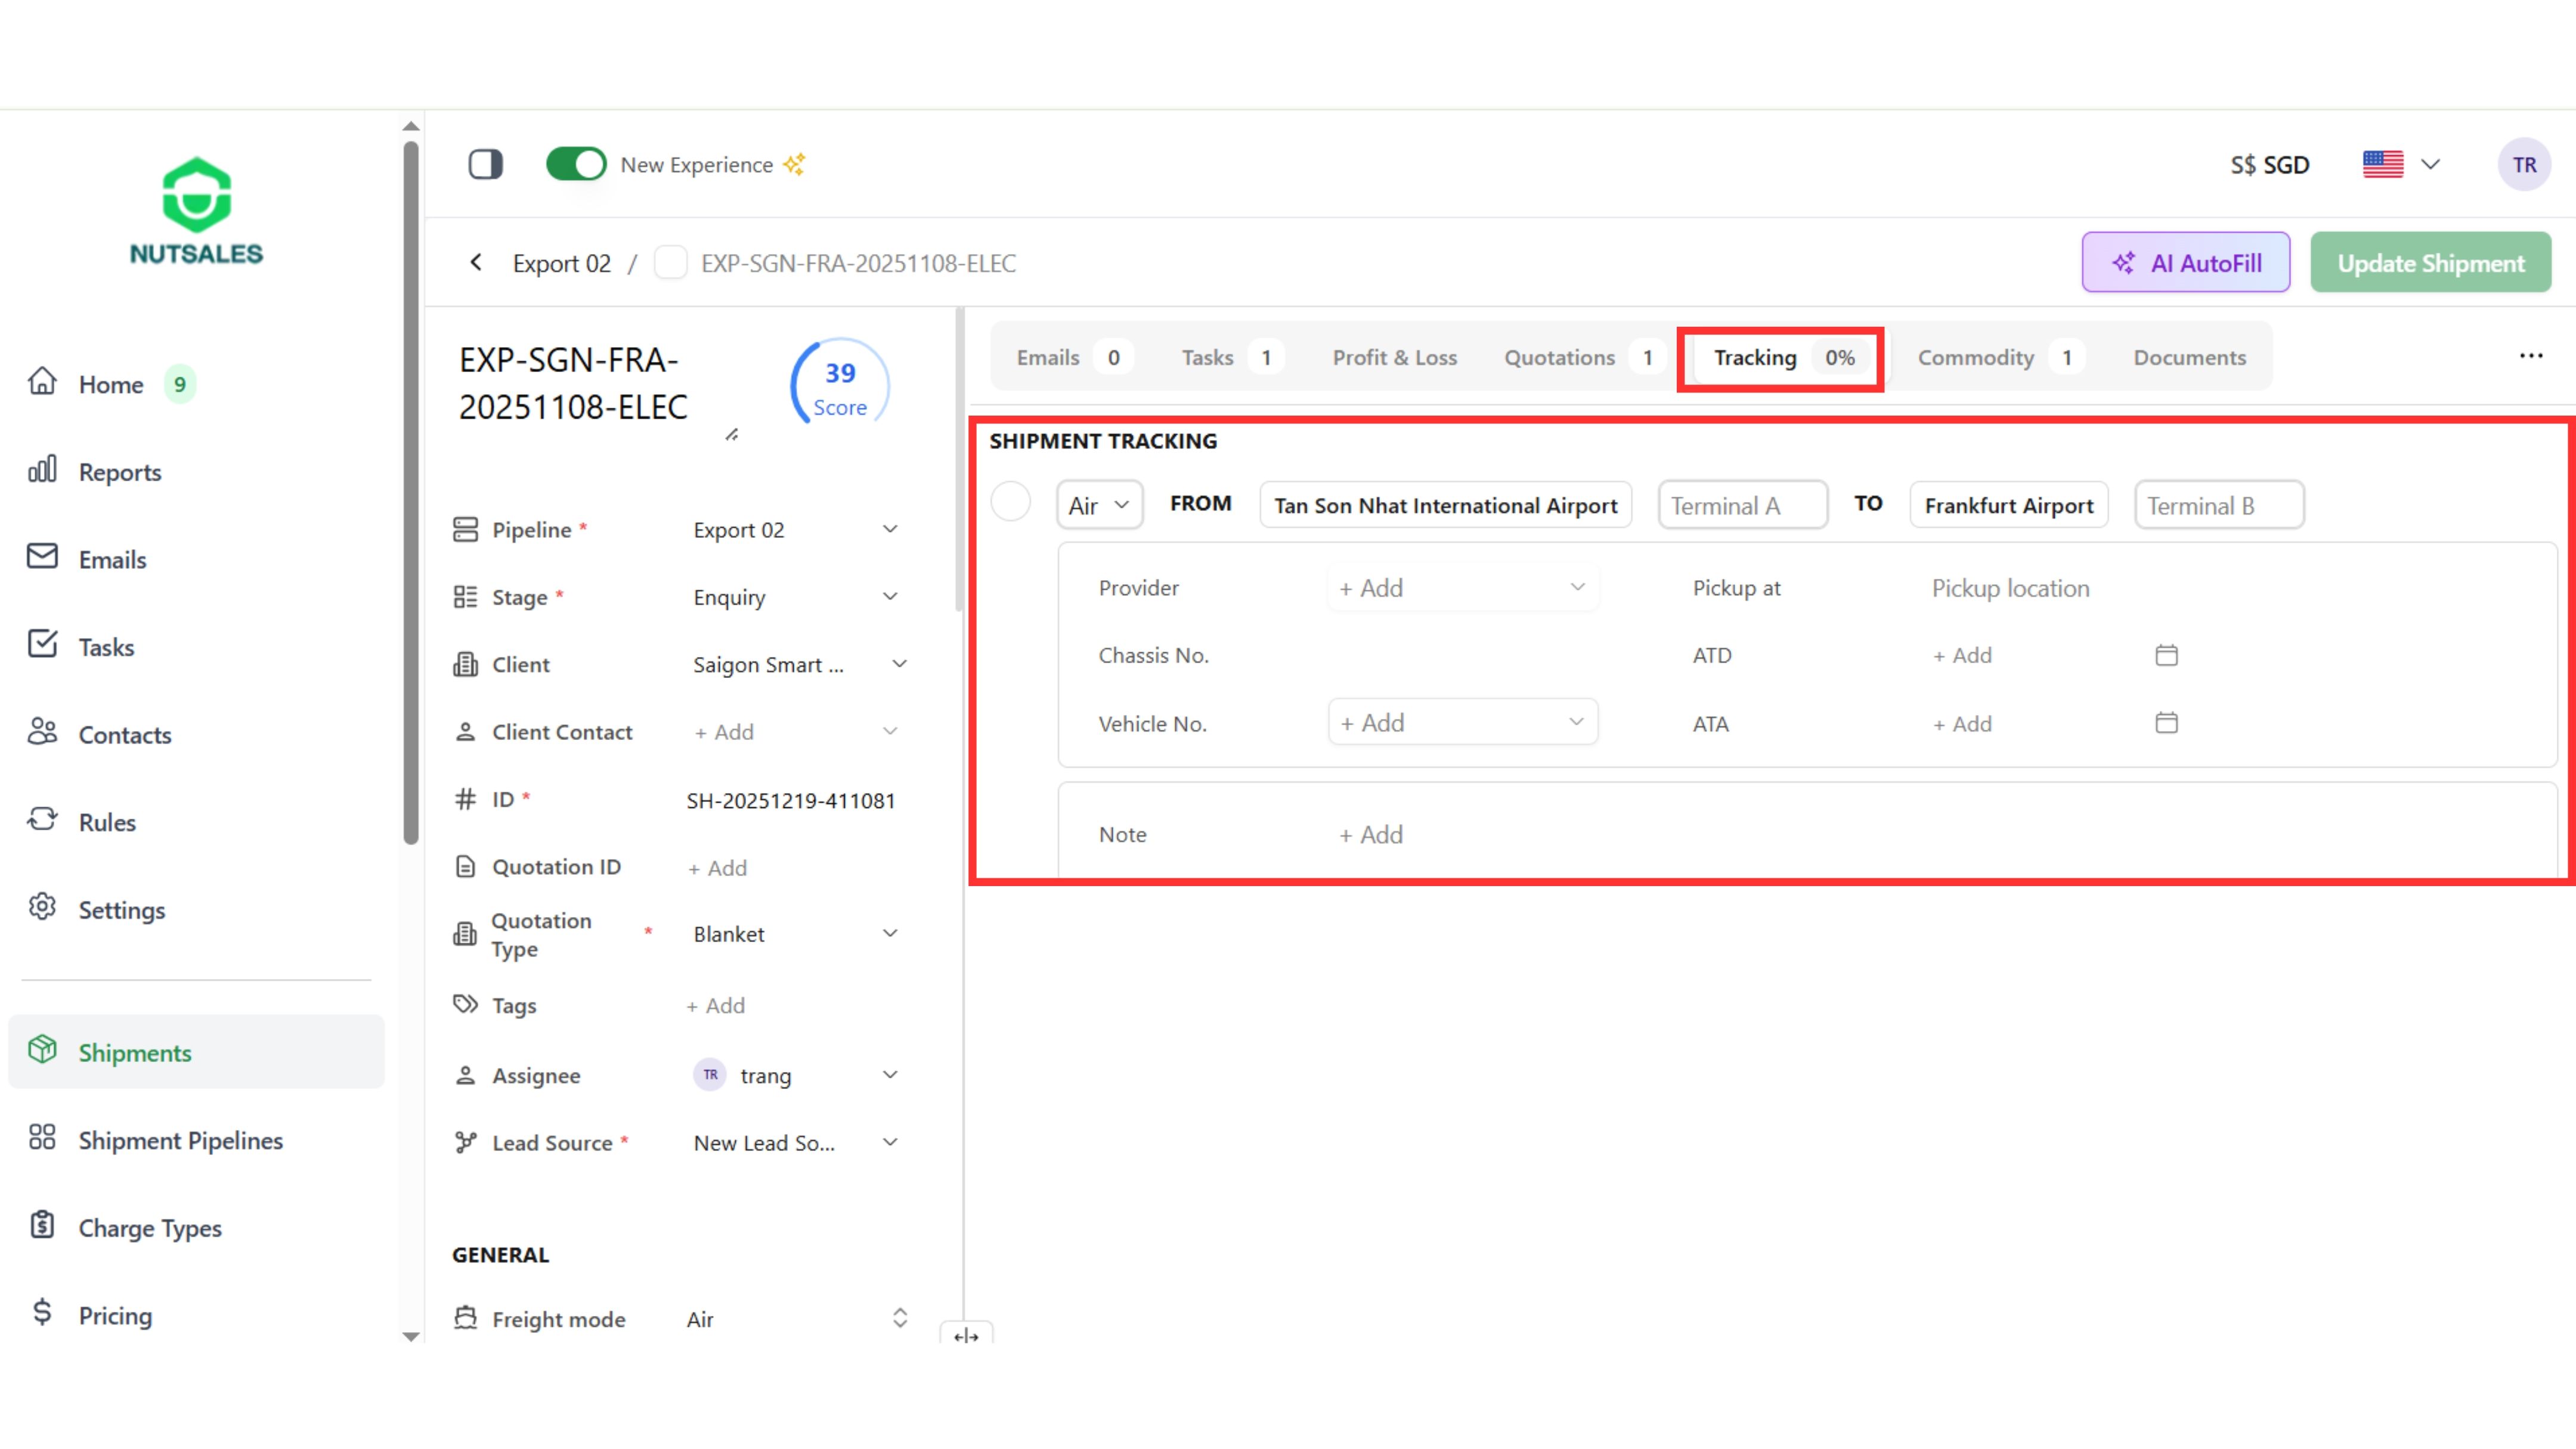Select the circular radio in Shipment Tracking
Screen dimensions: 2576x1449
tap(1010, 502)
